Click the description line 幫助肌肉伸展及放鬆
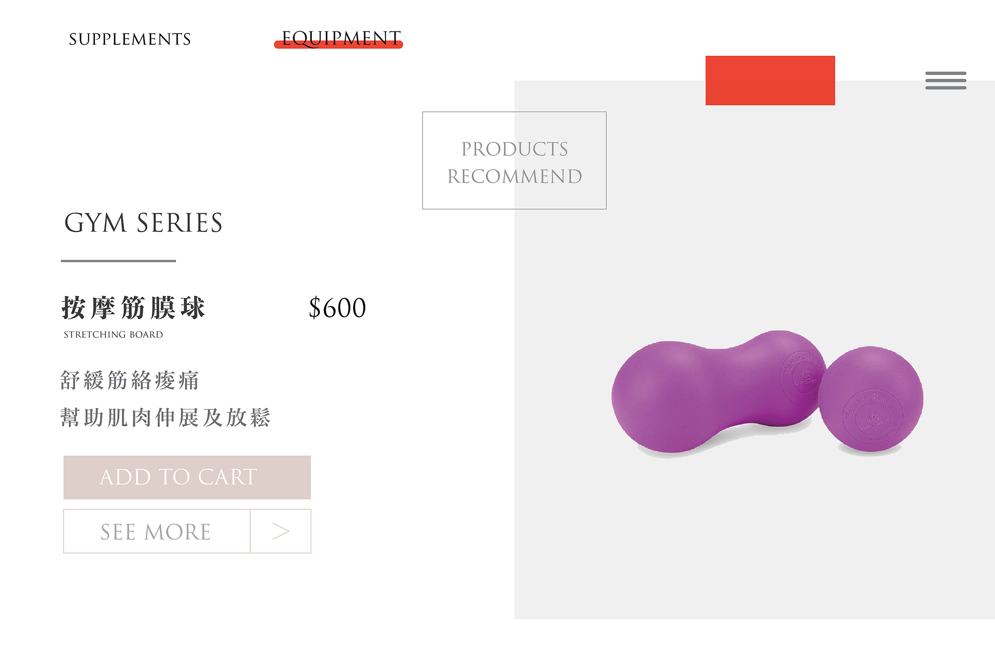The image size is (995, 672). pyautogui.click(x=166, y=417)
